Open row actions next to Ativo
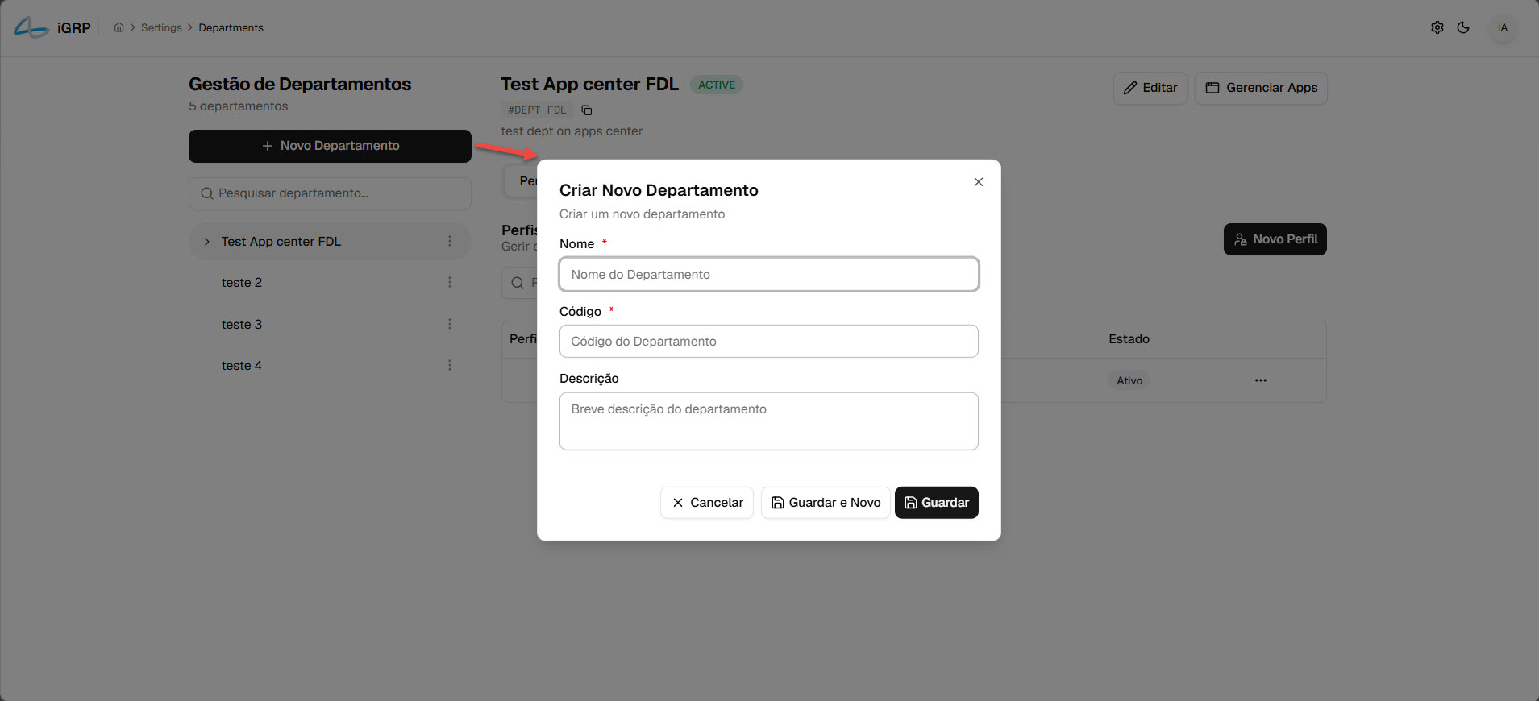 tap(1261, 380)
